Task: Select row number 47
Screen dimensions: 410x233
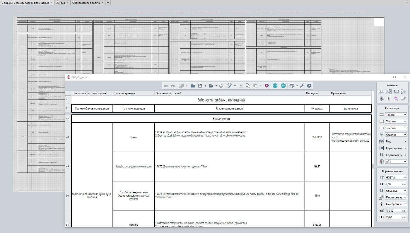Action: pos(68,119)
